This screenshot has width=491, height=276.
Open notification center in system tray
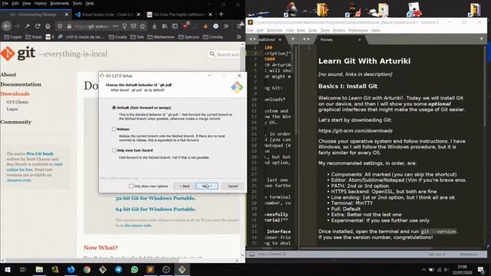point(481,269)
